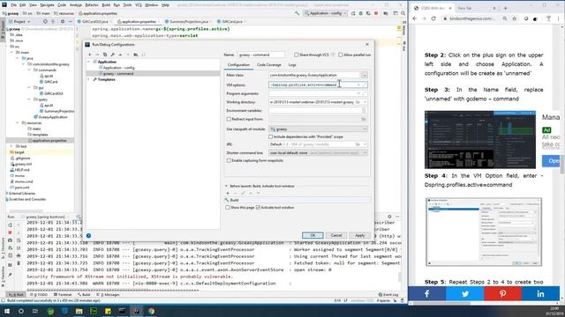Share on Pinterest icon
Screen dimensions: 565x317
(502, 293)
